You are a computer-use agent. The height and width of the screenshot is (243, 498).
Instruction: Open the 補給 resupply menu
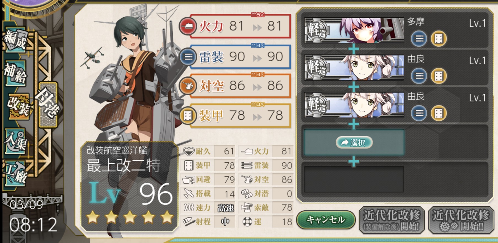[x=16, y=73]
